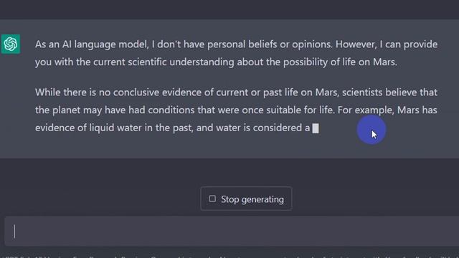
Task: Click the square stop icon in the button
Action: click(x=212, y=199)
